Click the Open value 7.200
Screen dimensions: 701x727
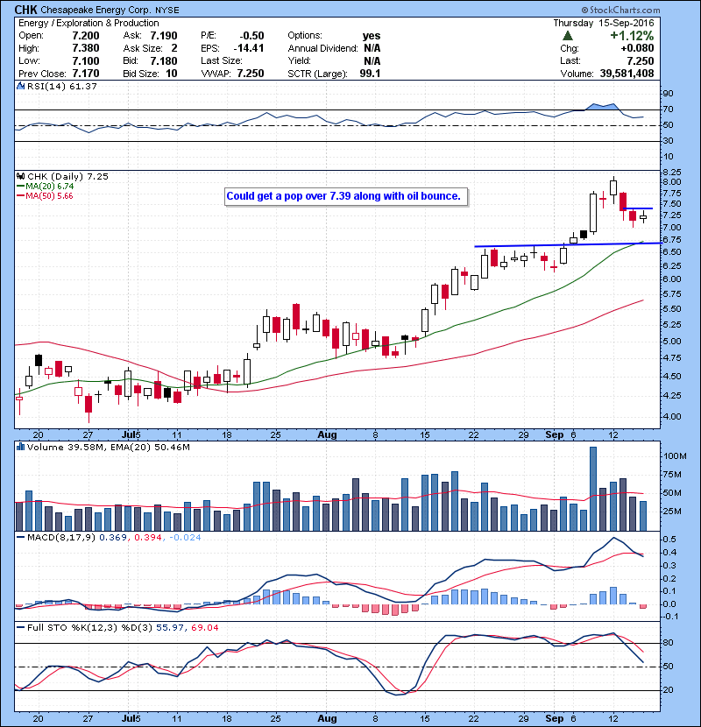click(x=86, y=36)
